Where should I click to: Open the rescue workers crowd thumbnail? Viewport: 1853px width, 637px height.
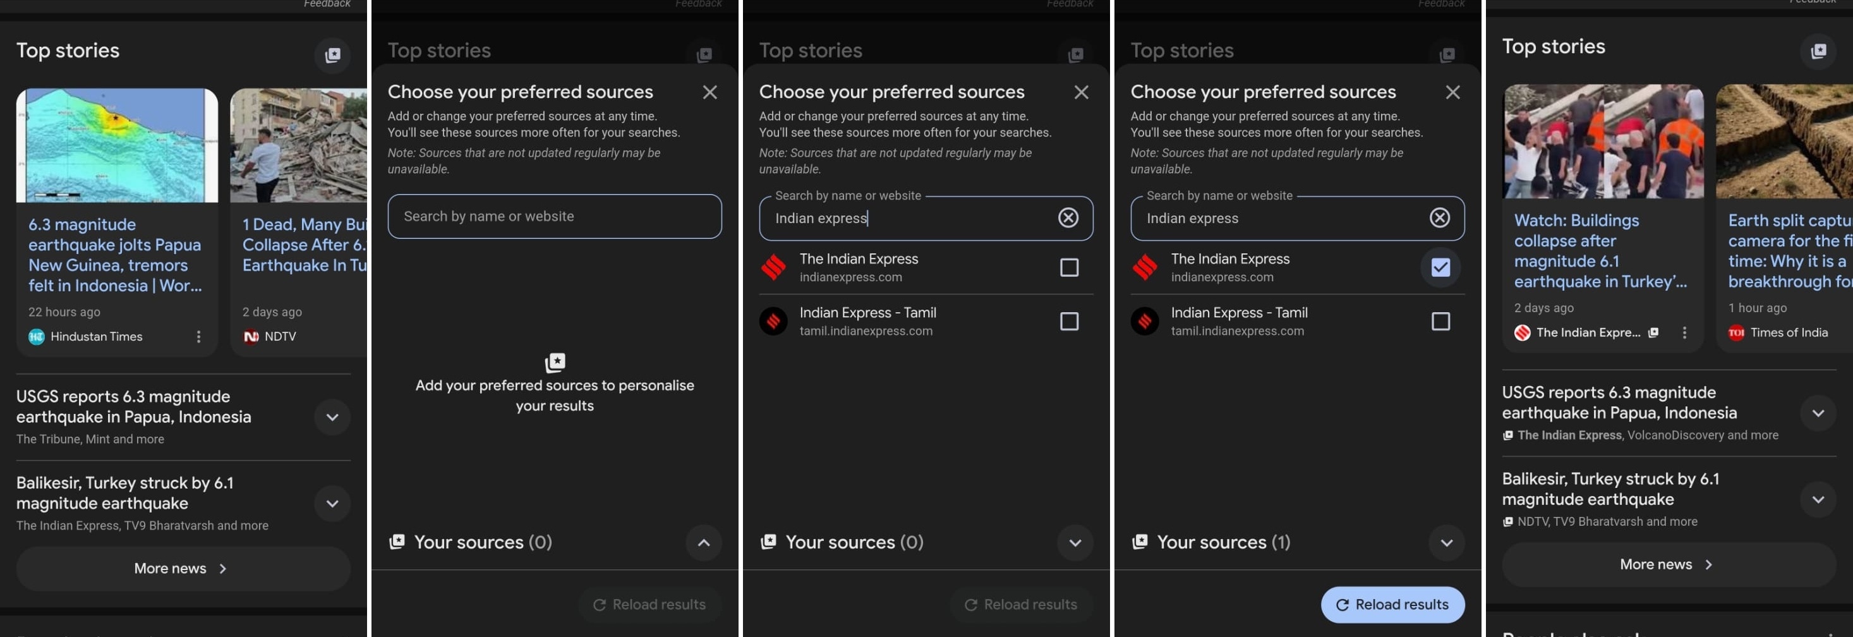coord(1603,141)
